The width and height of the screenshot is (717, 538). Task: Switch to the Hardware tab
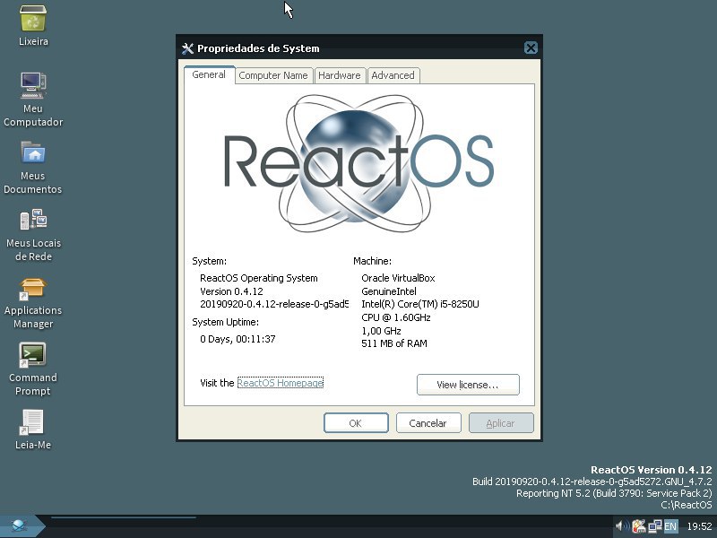point(340,75)
